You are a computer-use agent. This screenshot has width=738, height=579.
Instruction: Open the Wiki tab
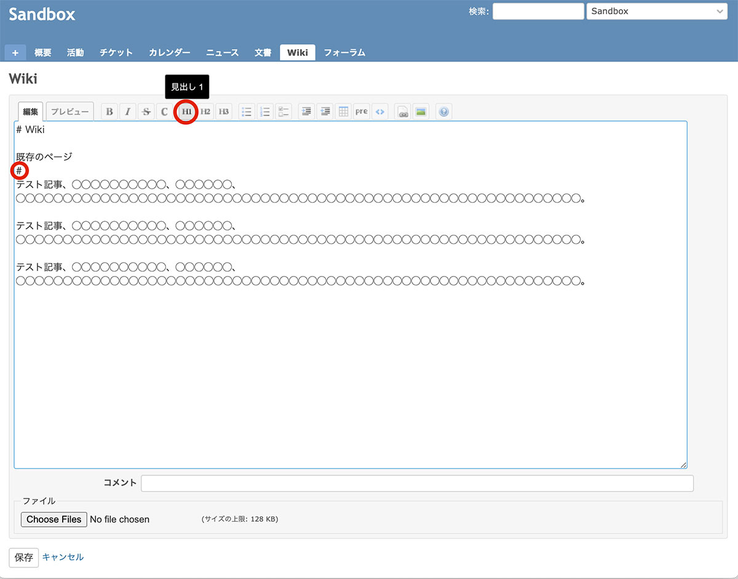298,53
